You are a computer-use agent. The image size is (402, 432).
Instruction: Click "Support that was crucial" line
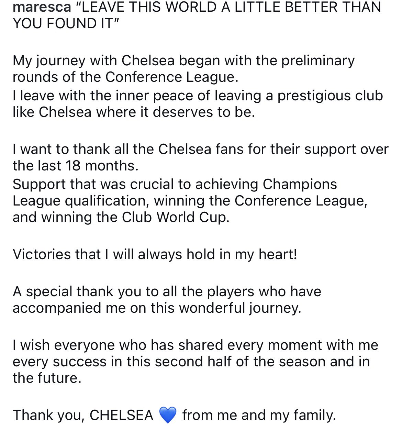click(175, 184)
